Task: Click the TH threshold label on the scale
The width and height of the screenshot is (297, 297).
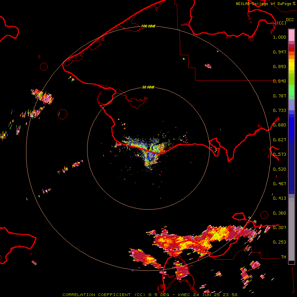Action: 283,257
